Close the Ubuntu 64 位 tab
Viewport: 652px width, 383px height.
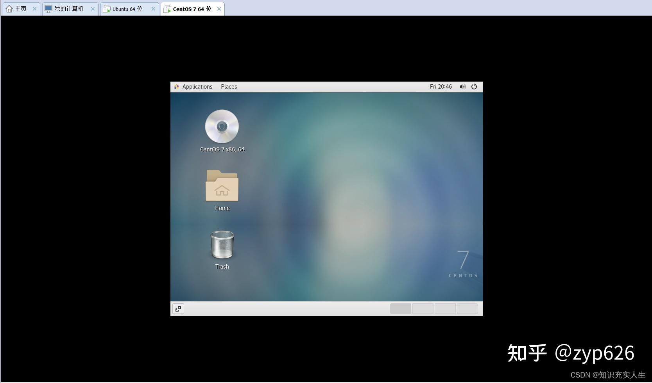click(x=153, y=9)
